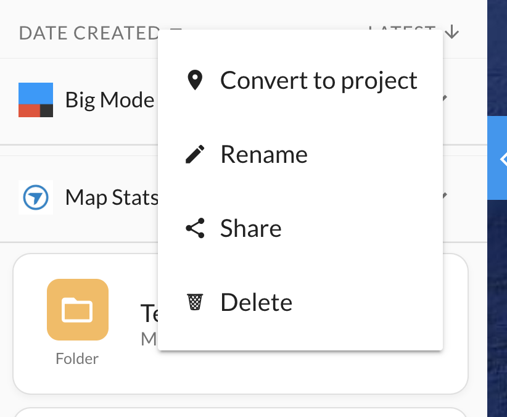This screenshot has width=507, height=417.
Task: Select Convert to project from the menu
Action: [x=300, y=80]
